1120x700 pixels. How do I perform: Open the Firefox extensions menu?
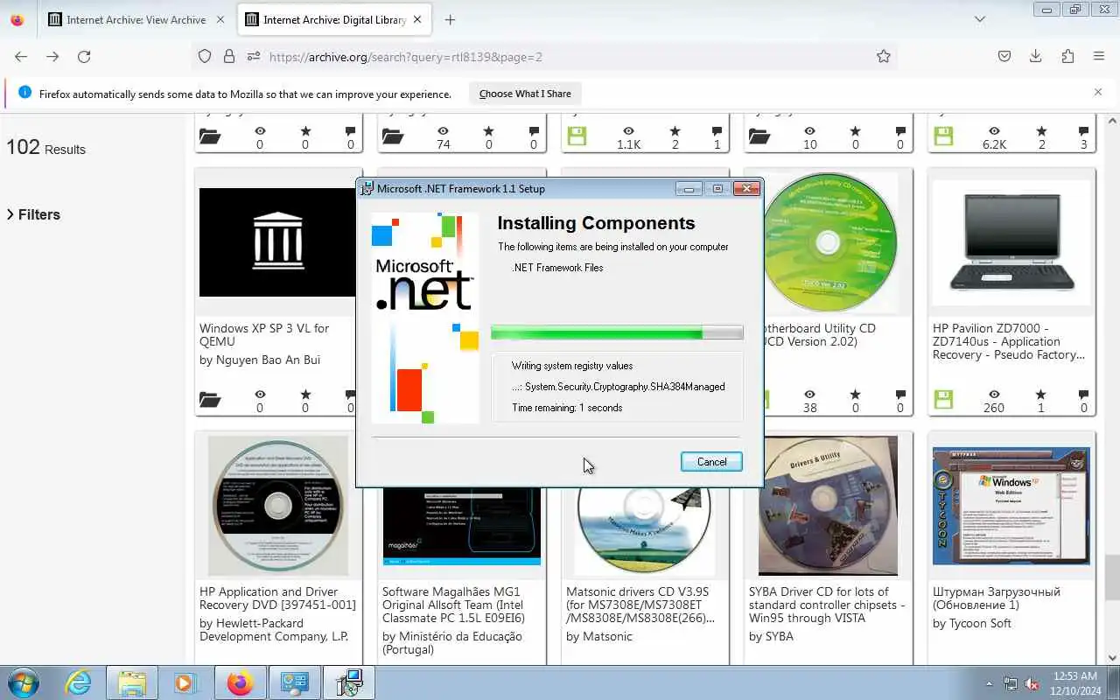coord(1067,56)
